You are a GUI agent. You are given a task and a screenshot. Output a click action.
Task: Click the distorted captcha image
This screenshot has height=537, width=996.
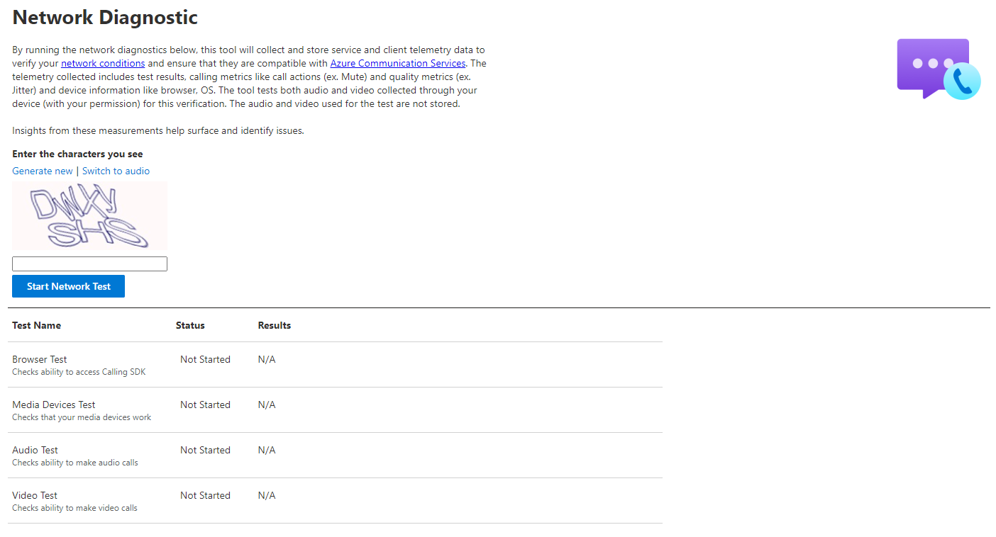click(89, 216)
